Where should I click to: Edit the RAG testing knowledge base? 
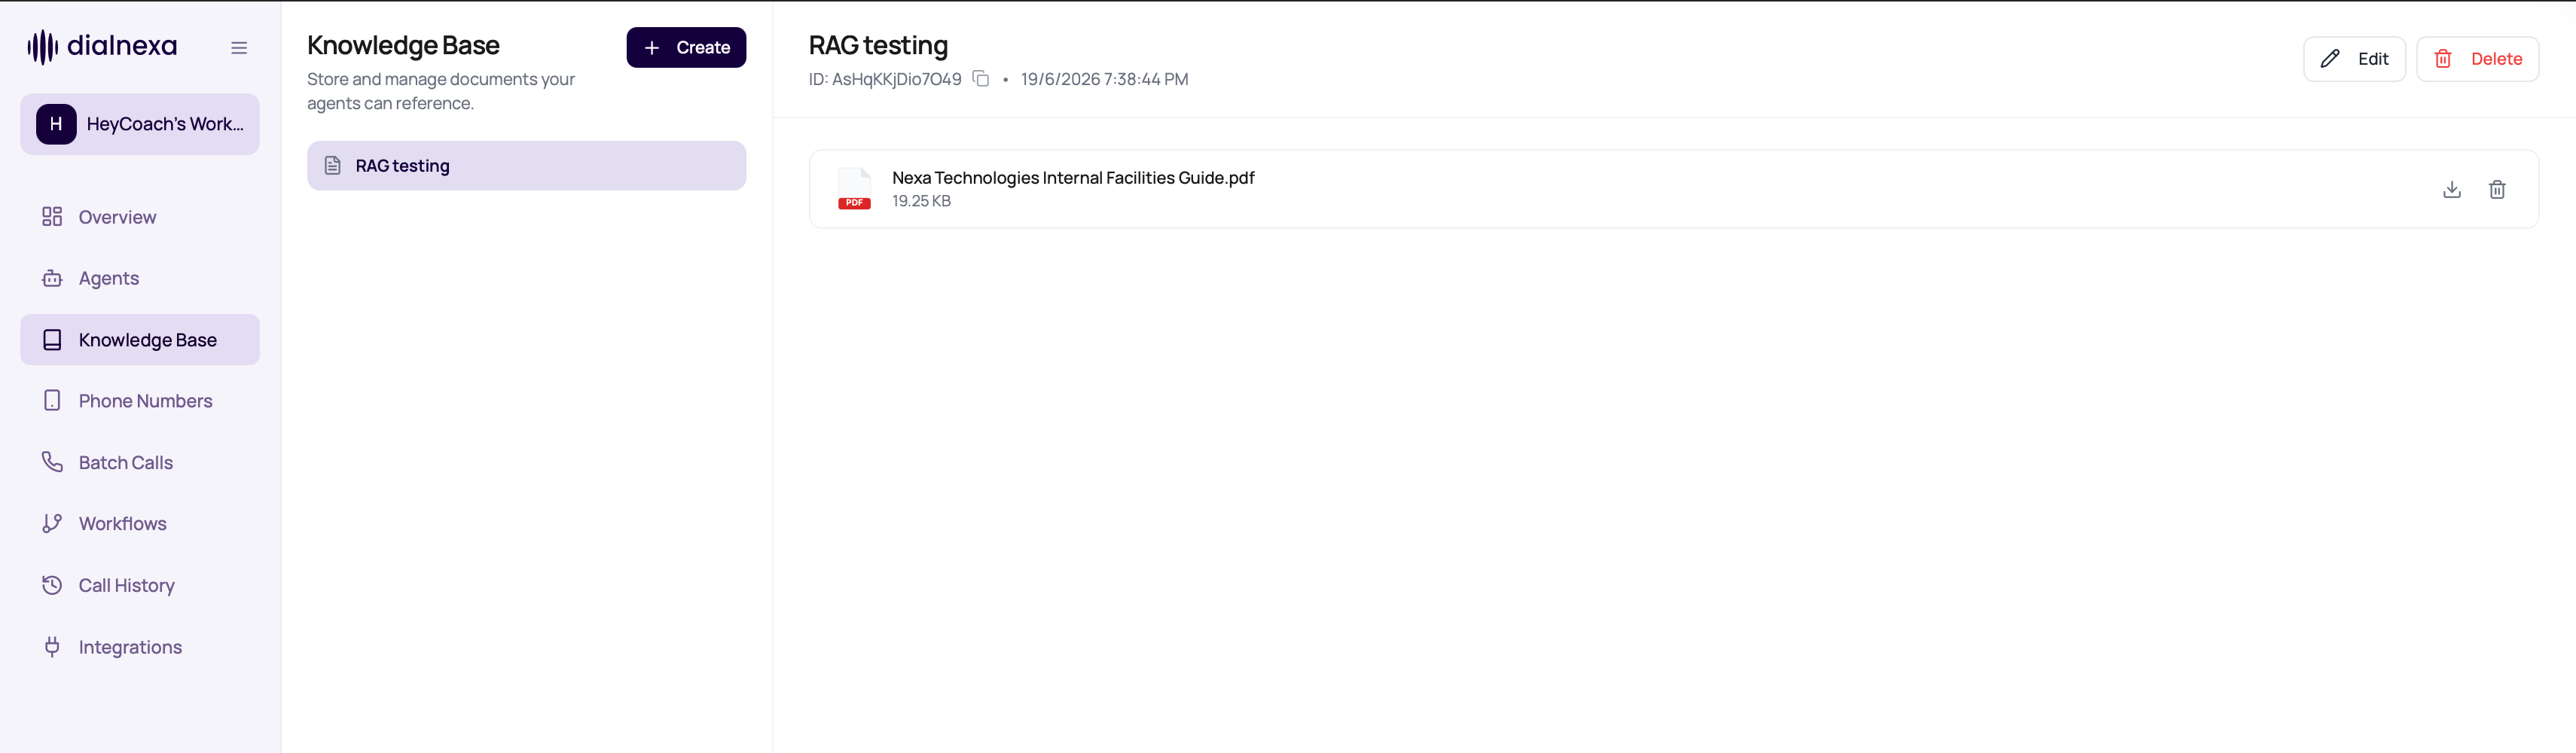tap(2354, 59)
